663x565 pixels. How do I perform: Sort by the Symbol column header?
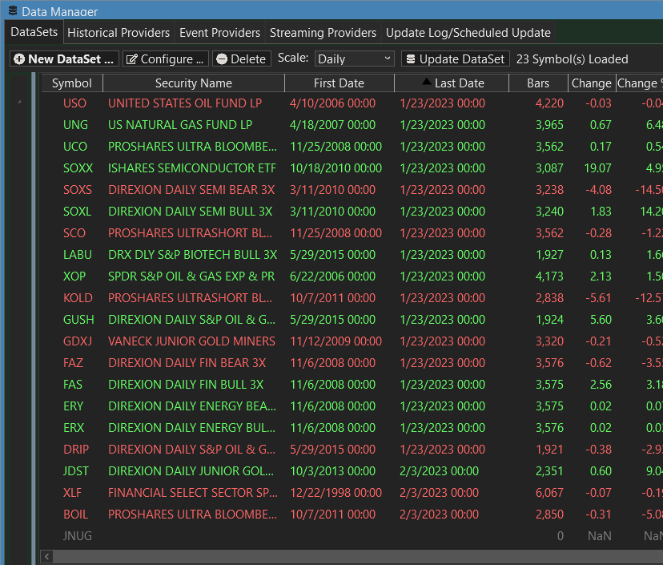72,83
